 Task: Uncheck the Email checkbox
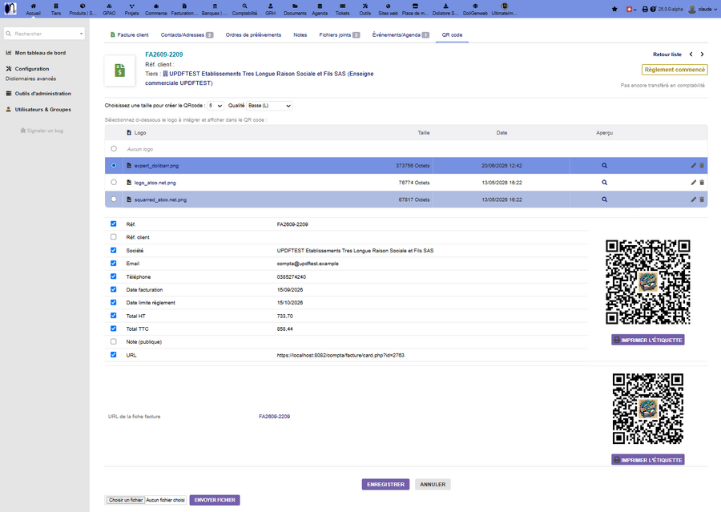point(113,263)
